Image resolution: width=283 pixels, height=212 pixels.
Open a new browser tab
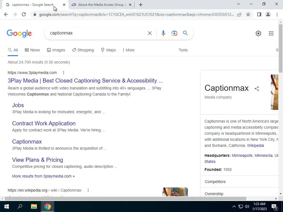[141, 5]
